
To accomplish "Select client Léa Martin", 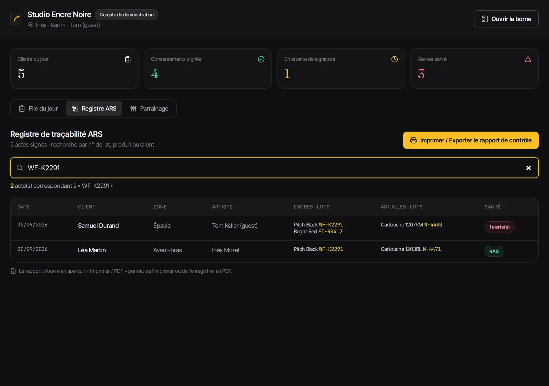I will coord(92,250).
